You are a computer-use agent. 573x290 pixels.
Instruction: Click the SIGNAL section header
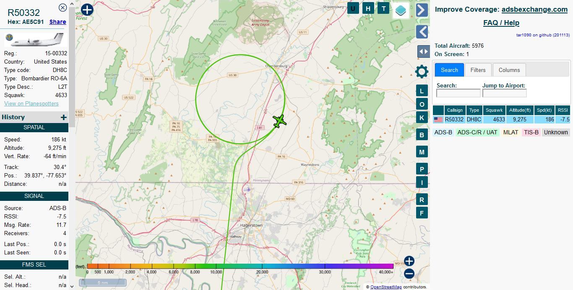(34, 196)
